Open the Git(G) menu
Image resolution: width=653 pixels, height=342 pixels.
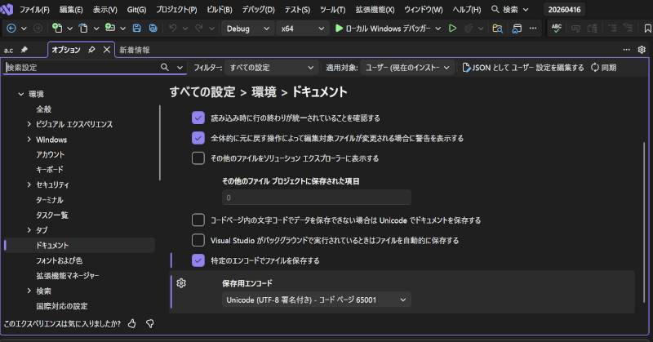[x=136, y=9]
